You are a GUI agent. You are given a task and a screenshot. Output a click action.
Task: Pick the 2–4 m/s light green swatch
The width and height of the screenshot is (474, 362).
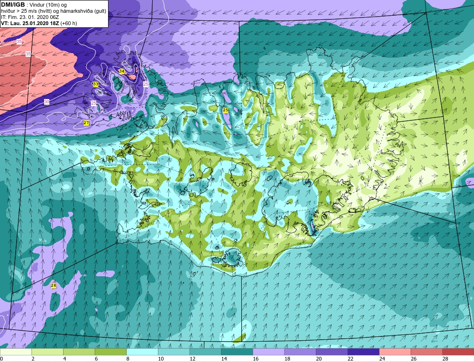click(x=47, y=352)
